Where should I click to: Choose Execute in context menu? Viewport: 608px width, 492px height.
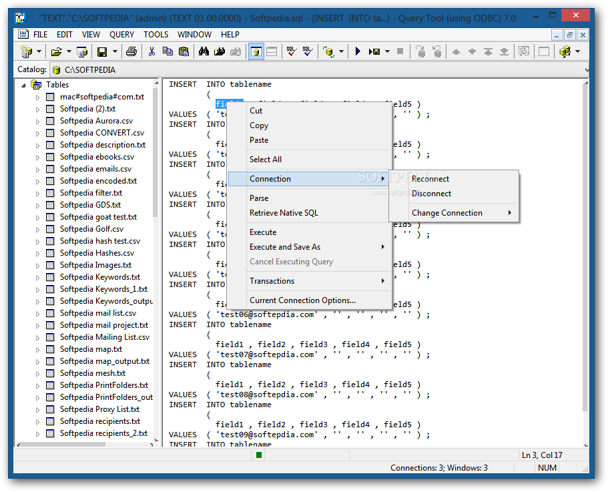[x=310, y=232]
